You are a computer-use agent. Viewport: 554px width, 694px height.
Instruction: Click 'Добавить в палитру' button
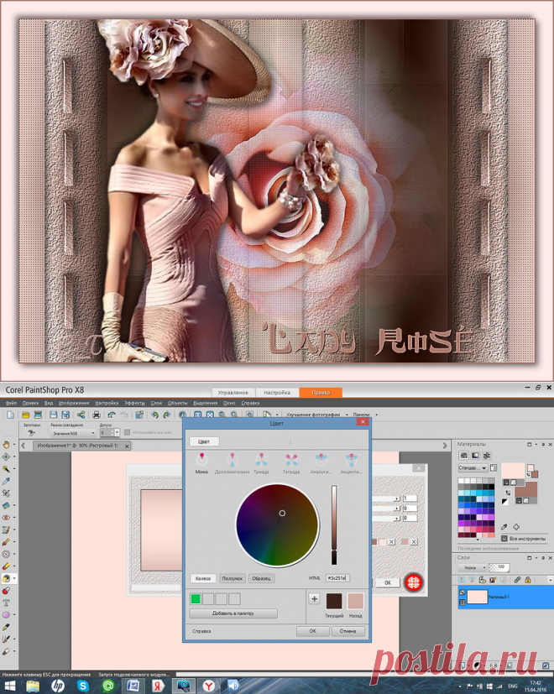233,613
